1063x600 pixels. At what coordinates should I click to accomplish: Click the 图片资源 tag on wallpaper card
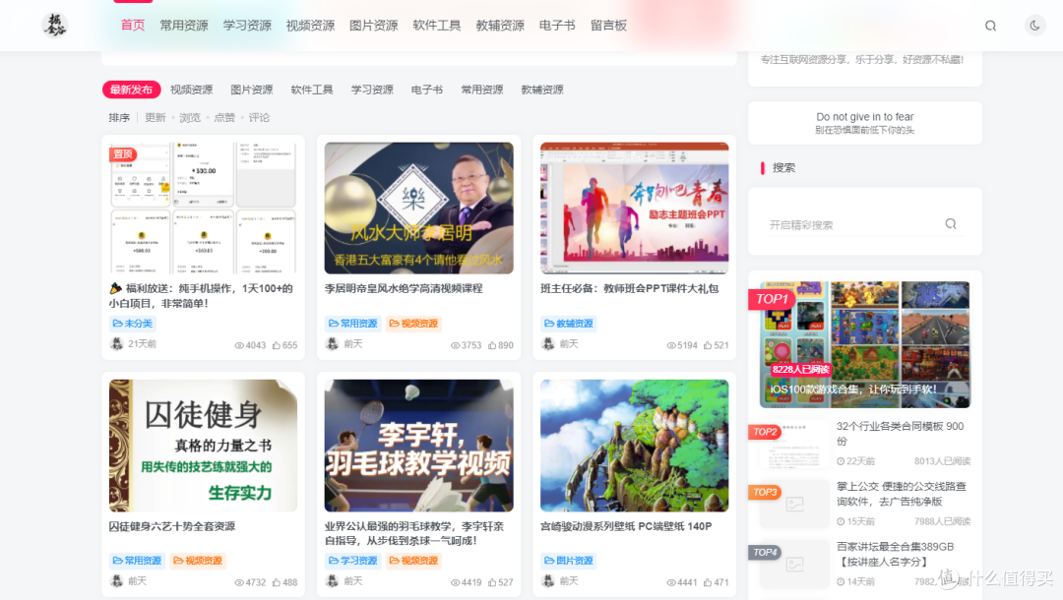tap(569, 561)
